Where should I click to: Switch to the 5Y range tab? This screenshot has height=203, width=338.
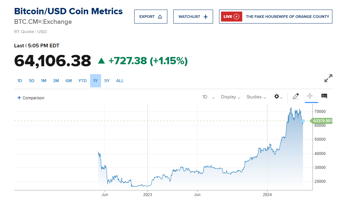[x=107, y=81]
